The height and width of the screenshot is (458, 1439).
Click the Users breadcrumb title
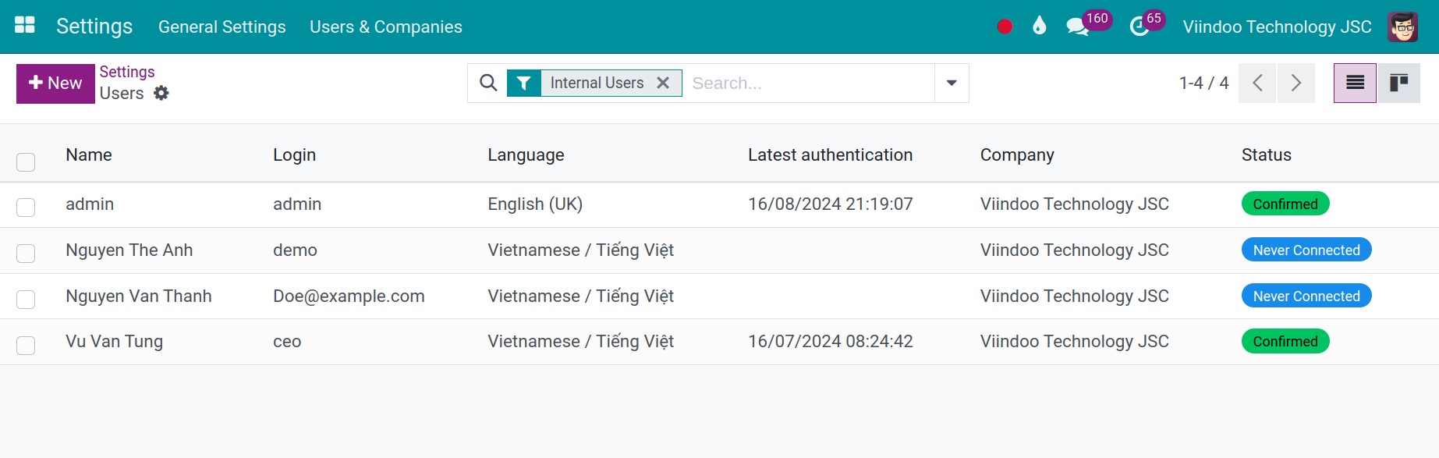point(122,93)
